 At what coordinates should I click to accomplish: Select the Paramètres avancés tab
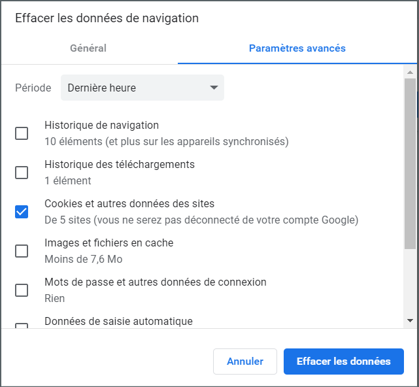click(x=297, y=48)
